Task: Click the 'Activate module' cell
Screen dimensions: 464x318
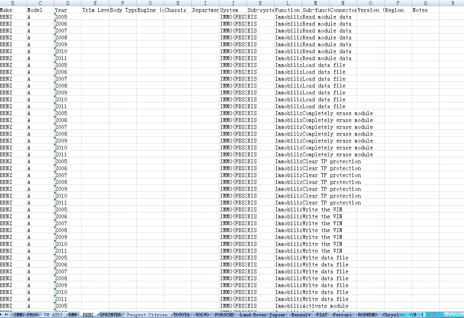Action: point(316,306)
